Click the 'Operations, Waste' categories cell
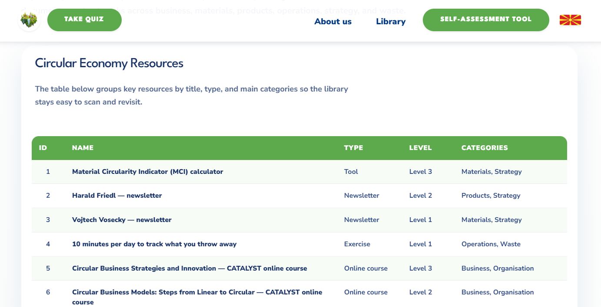The image size is (601, 307). 491,244
